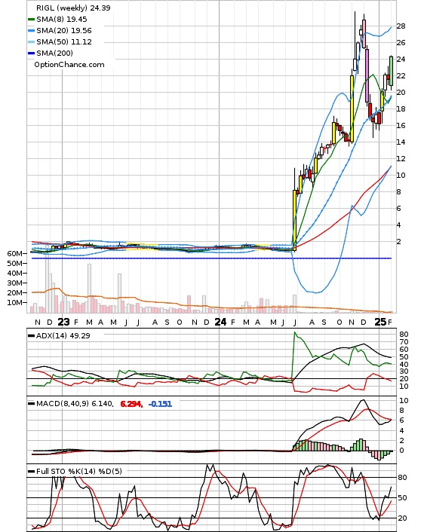Click the 28 price axis label

click(401, 26)
